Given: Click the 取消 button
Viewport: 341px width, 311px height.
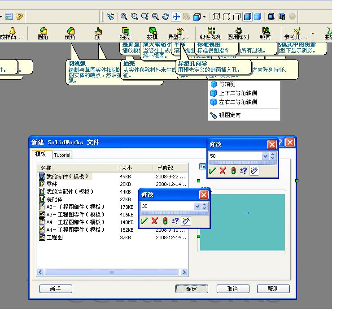Looking at the screenshot, I should 233,289.
